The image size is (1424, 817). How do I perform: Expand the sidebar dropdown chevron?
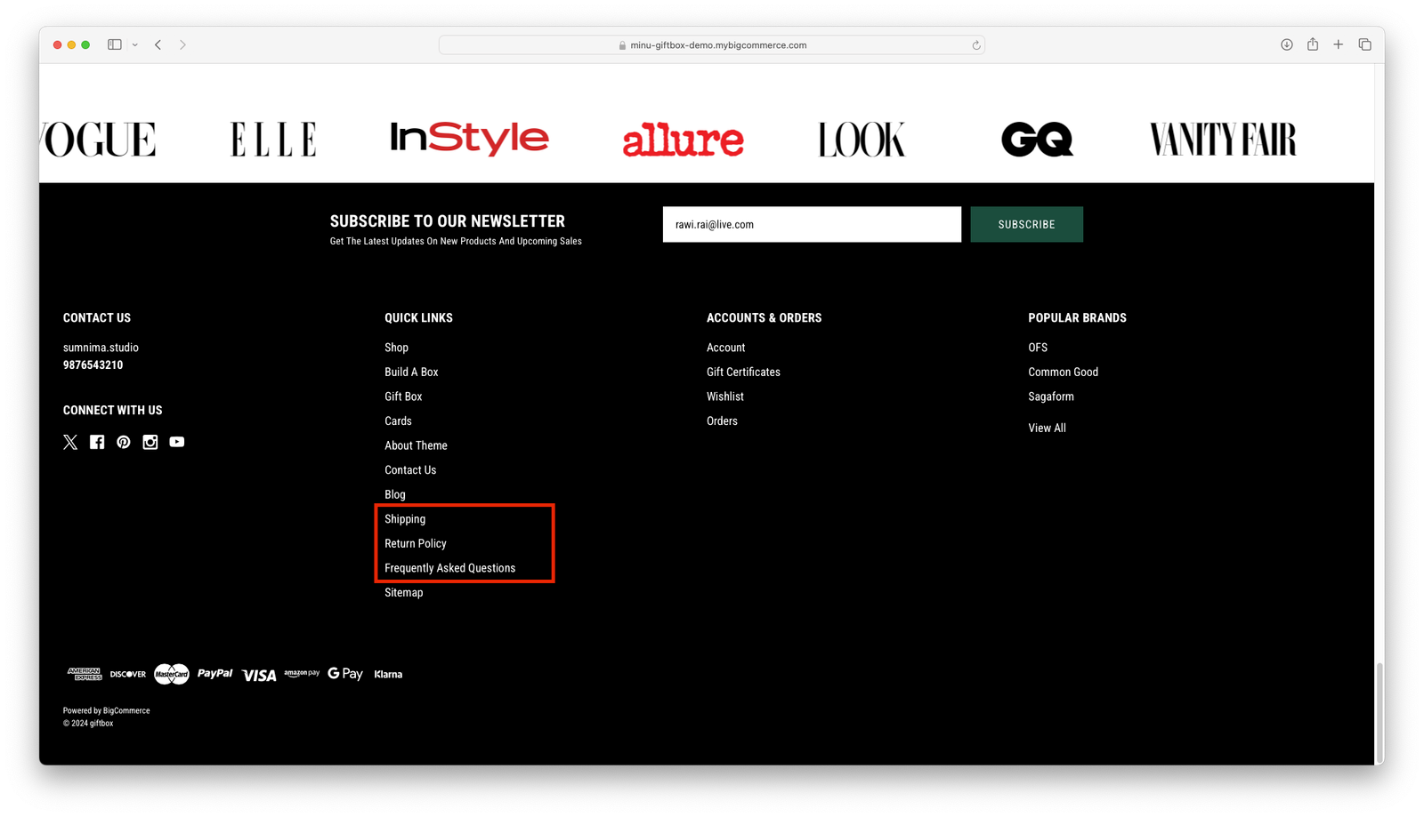pyautogui.click(x=135, y=44)
